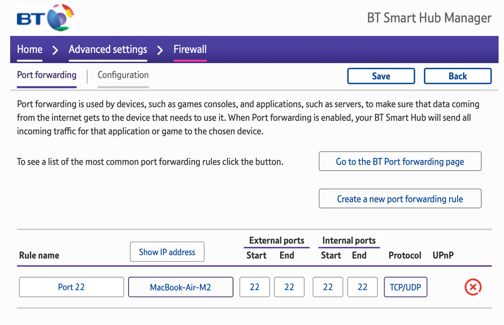Open Advanced settings breadcrumb link
This screenshot has height=325, width=504.
[x=108, y=49]
